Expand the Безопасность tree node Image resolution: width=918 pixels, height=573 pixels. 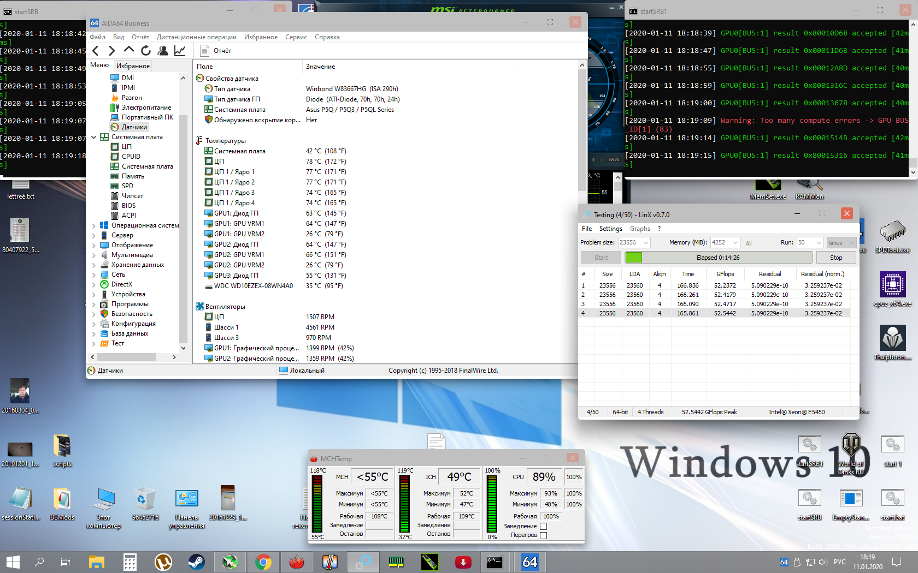[x=94, y=314]
